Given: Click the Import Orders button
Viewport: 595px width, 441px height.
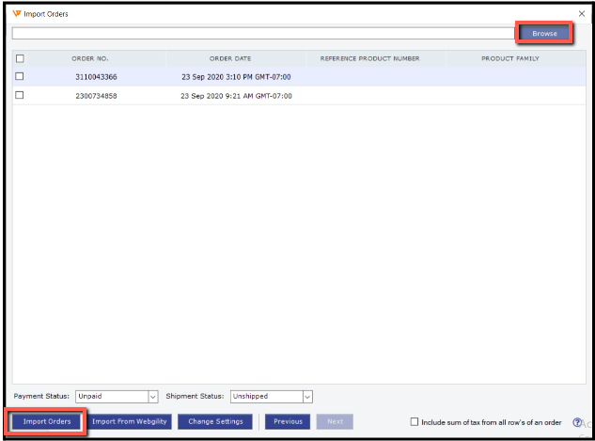Looking at the screenshot, I should pyautogui.click(x=47, y=421).
